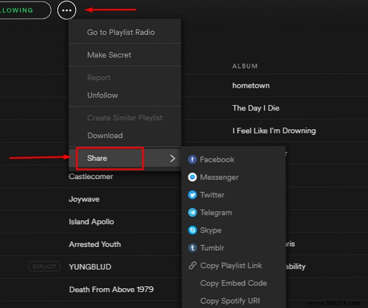Open album I Feel Like I'm Drowning

(x=274, y=130)
